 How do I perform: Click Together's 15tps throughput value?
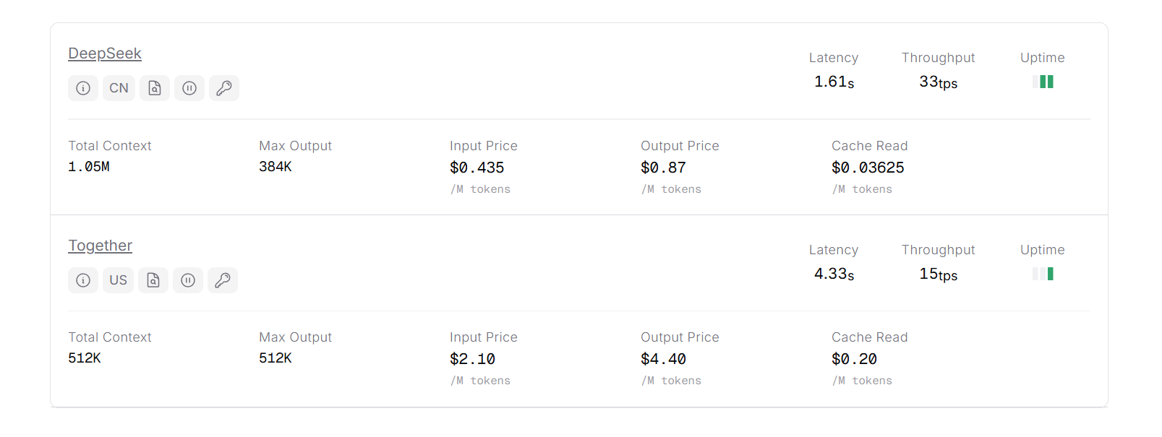click(x=938, y=274)
